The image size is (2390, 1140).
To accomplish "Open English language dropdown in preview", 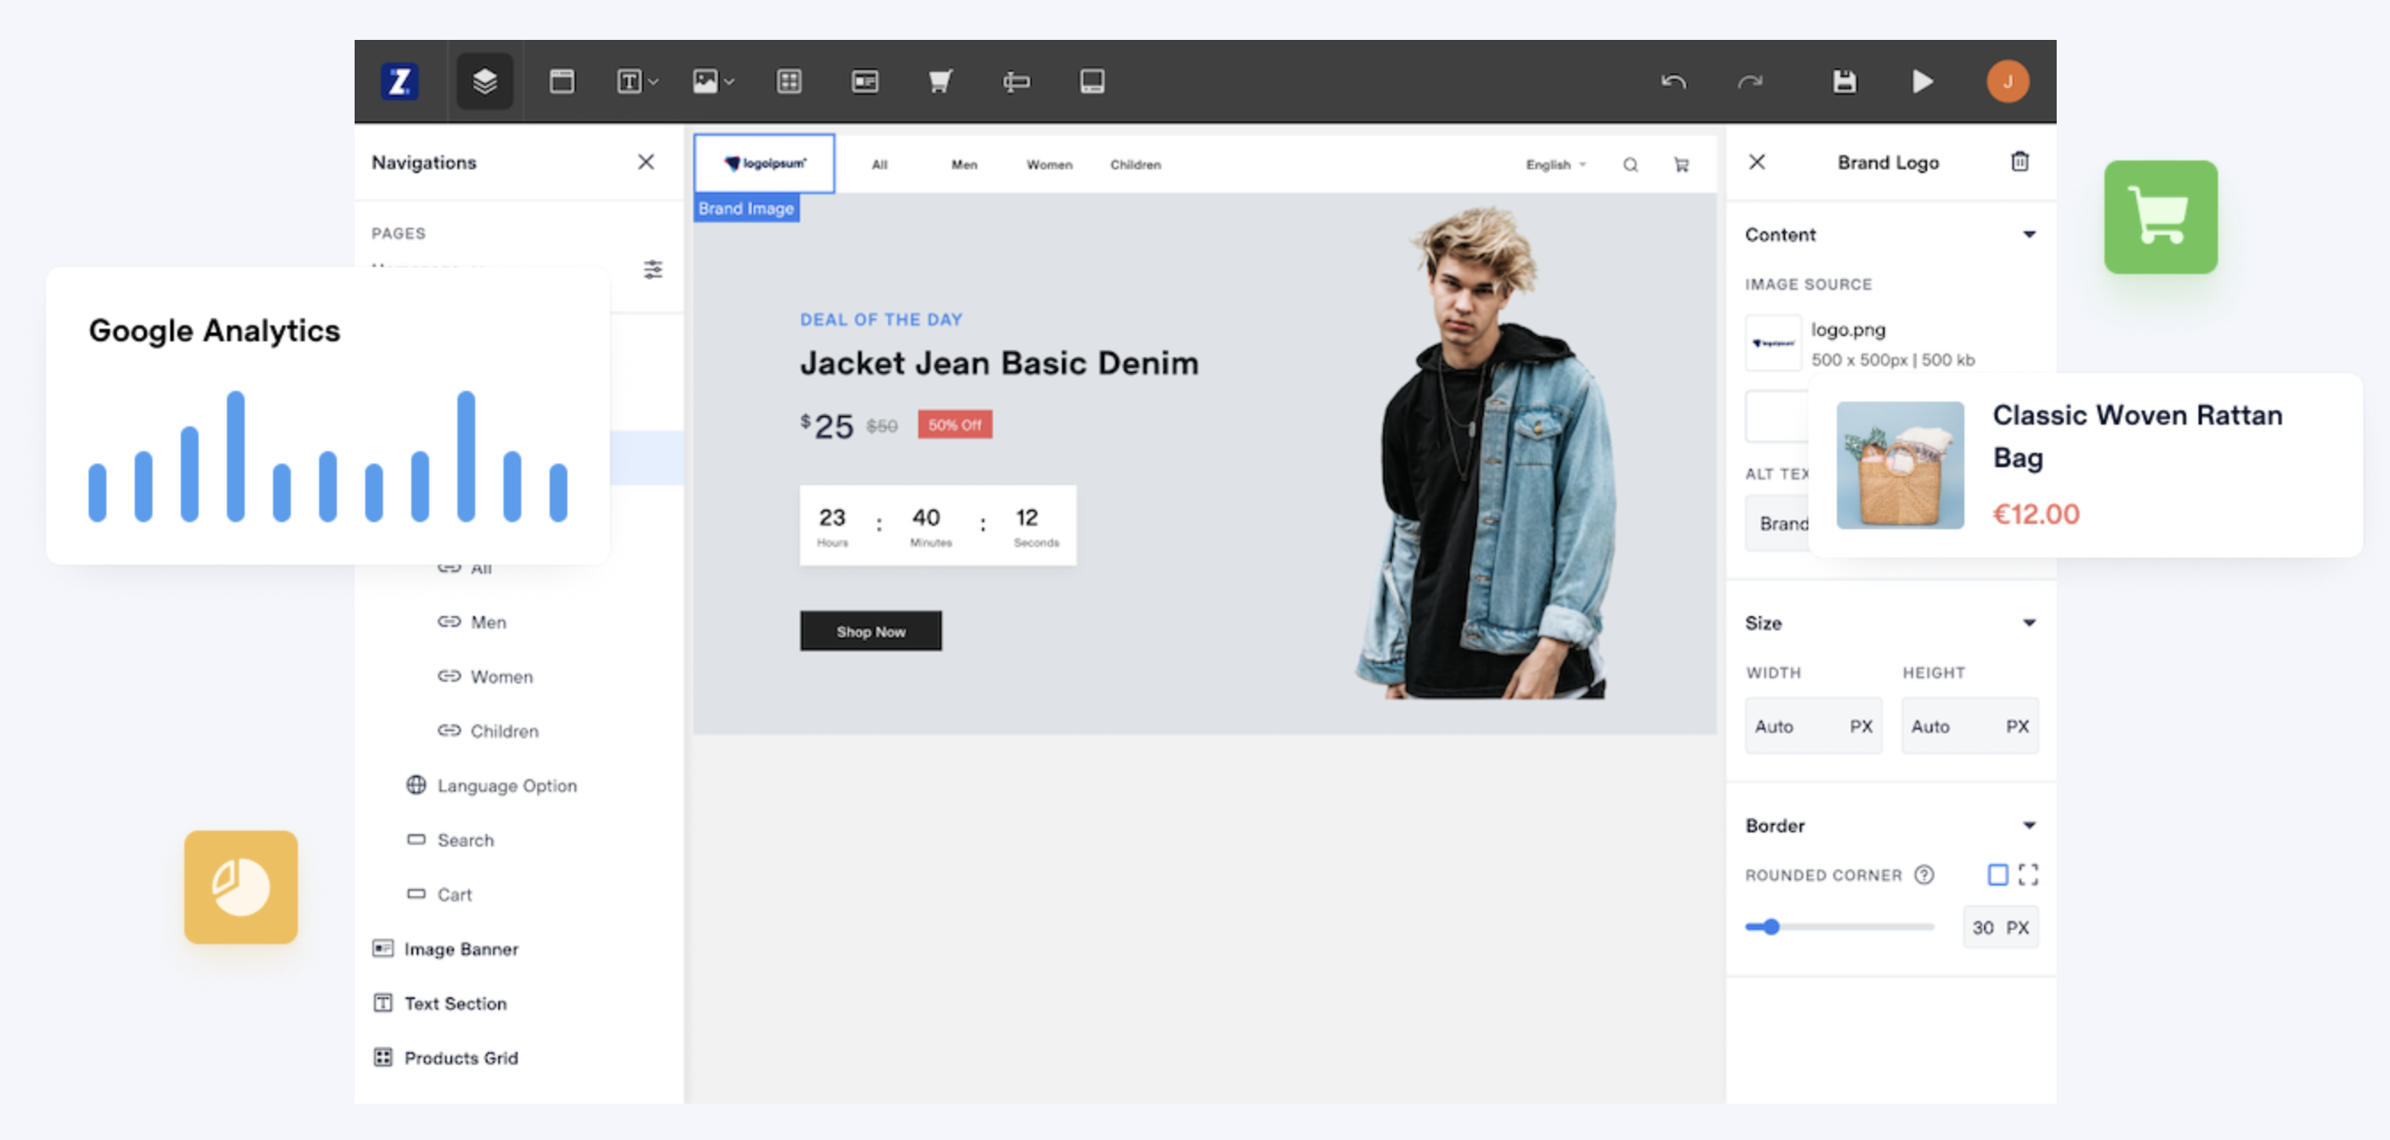I will click(x=1556, y=164).
